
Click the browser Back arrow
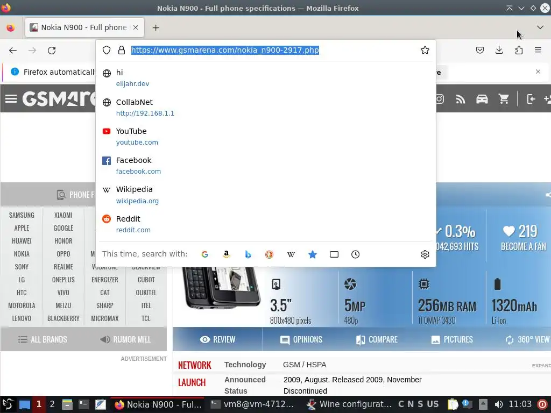coord(13,50)
